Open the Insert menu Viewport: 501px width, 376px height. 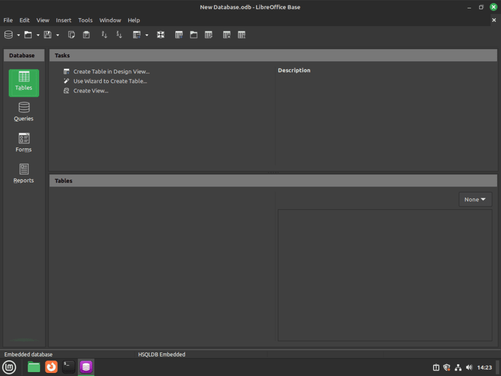click(x=64, y=20)
